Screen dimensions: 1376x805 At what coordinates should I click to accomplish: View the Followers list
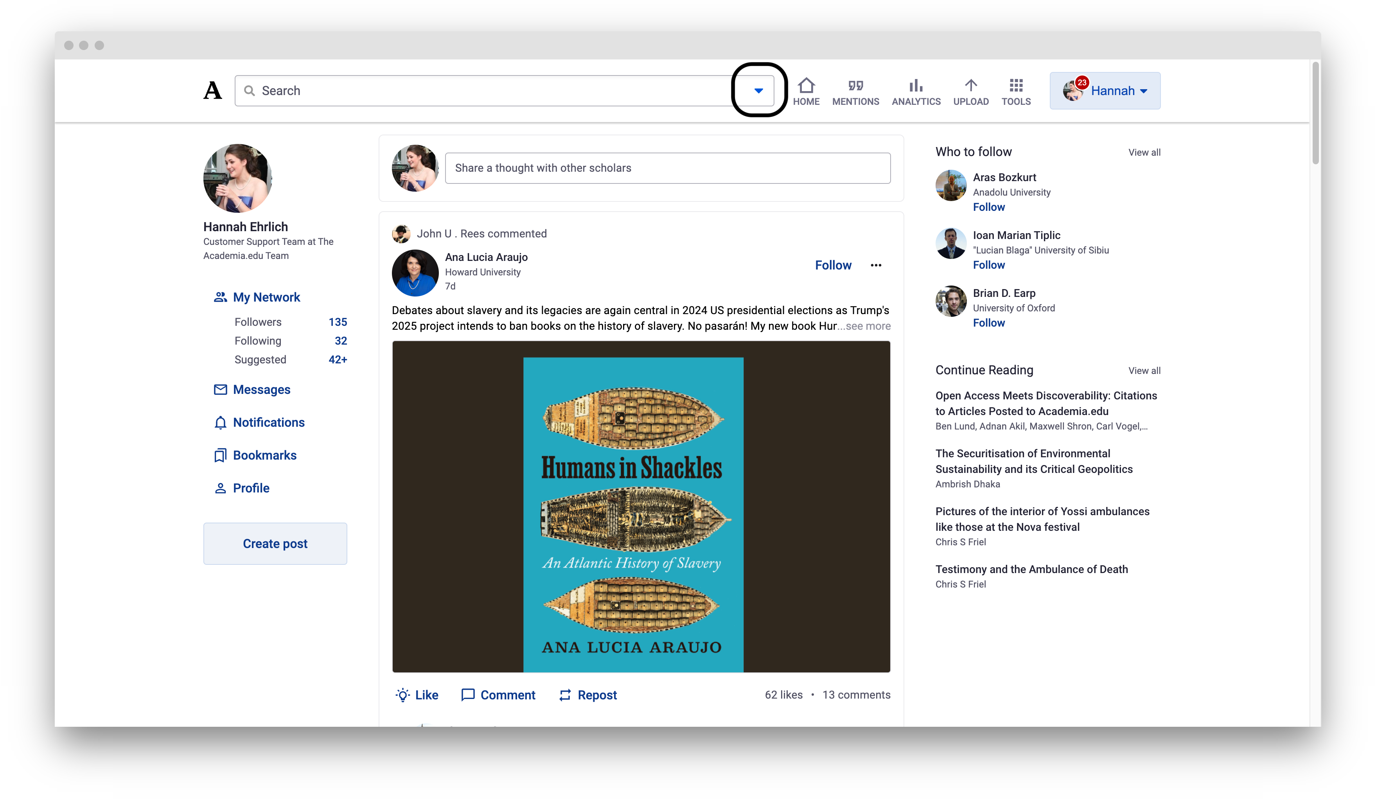258,322
